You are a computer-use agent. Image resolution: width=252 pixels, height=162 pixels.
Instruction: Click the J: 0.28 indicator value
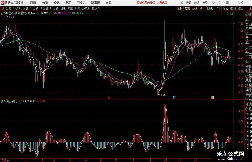(22, 101)
